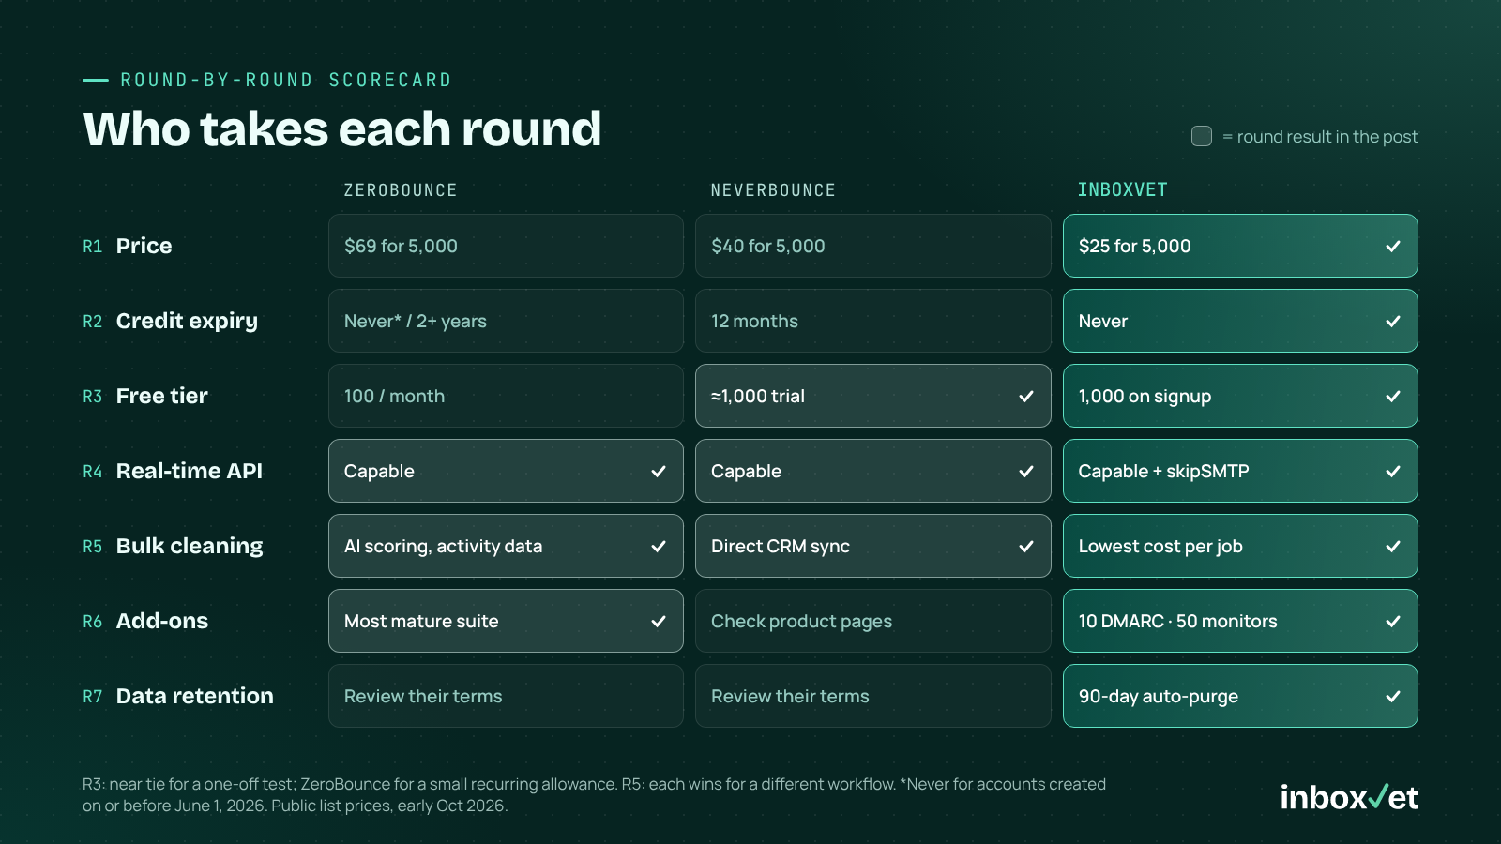
Task: Click the R2 Credit expiry row label
Action: pyautogui.click(x=170, y=321)
